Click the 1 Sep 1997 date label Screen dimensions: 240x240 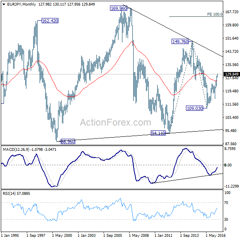pyautogui.click(x=36, y=236)
